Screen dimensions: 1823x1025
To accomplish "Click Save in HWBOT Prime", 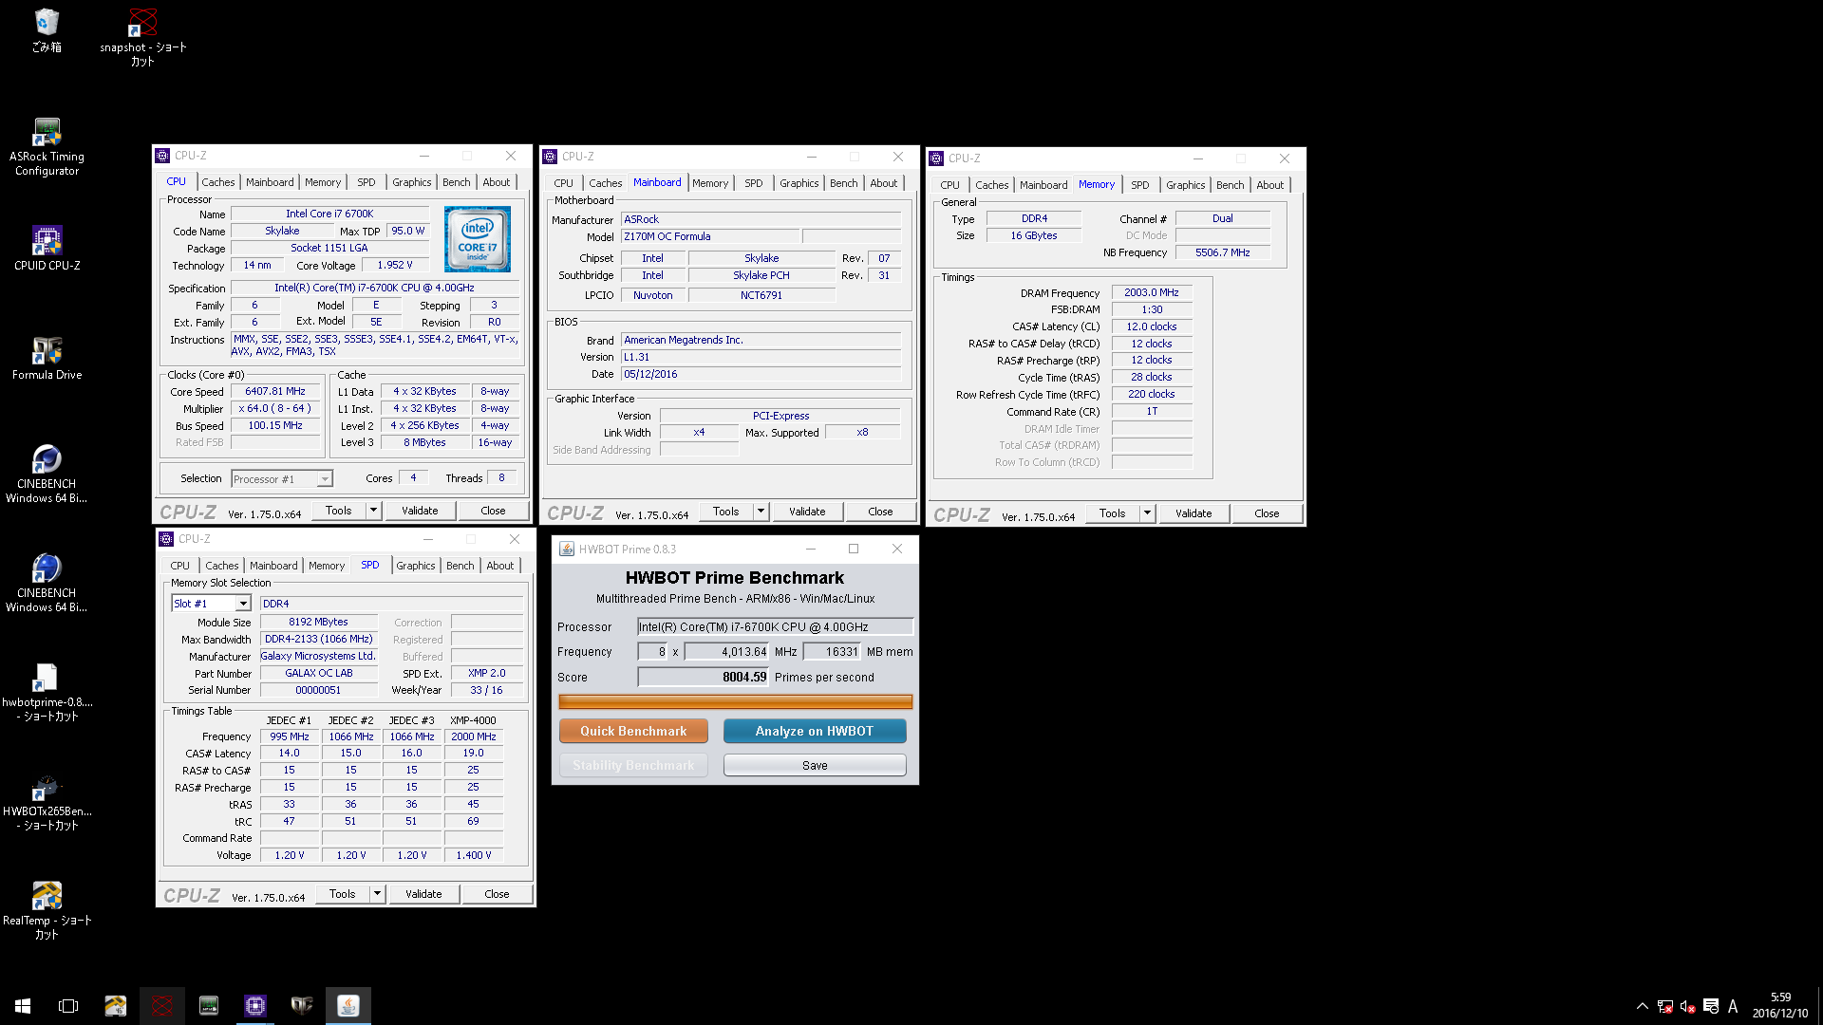I will [x=815, y=765].
